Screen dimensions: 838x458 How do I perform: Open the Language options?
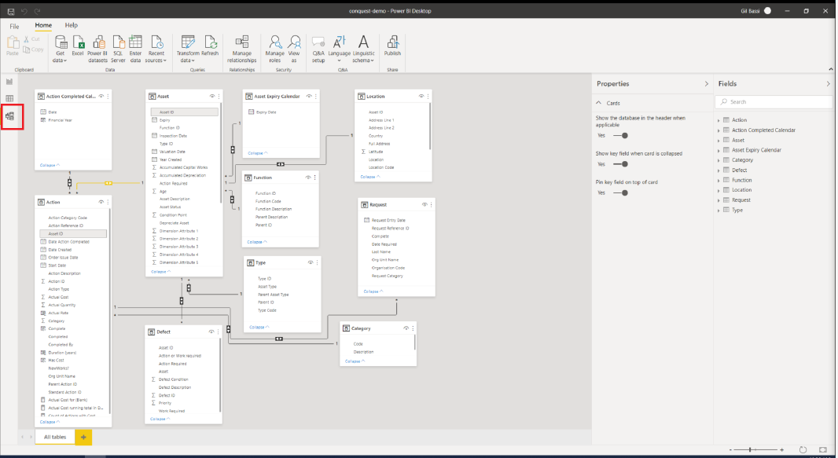tap(340, 49)
